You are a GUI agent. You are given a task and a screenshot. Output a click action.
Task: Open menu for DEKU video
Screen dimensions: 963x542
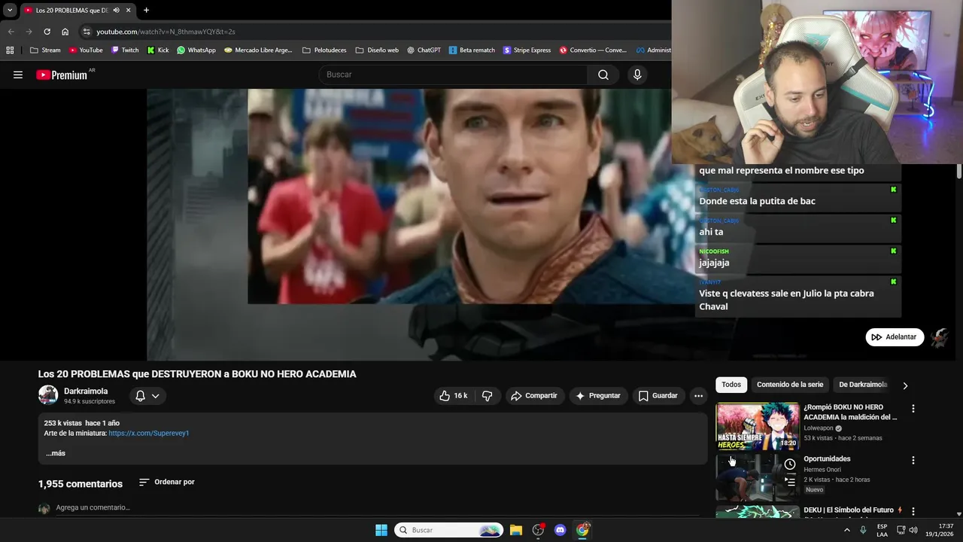pyautogui.click(x=913, y=511)
